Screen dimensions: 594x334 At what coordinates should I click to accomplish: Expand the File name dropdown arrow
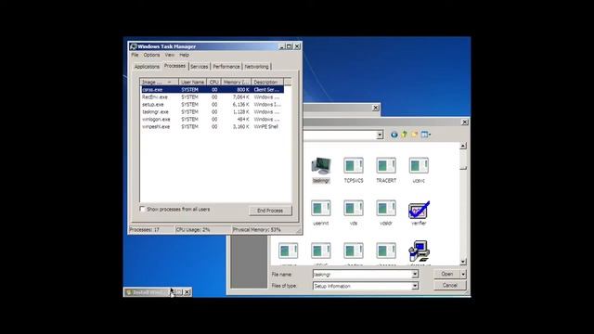point(415,274)
